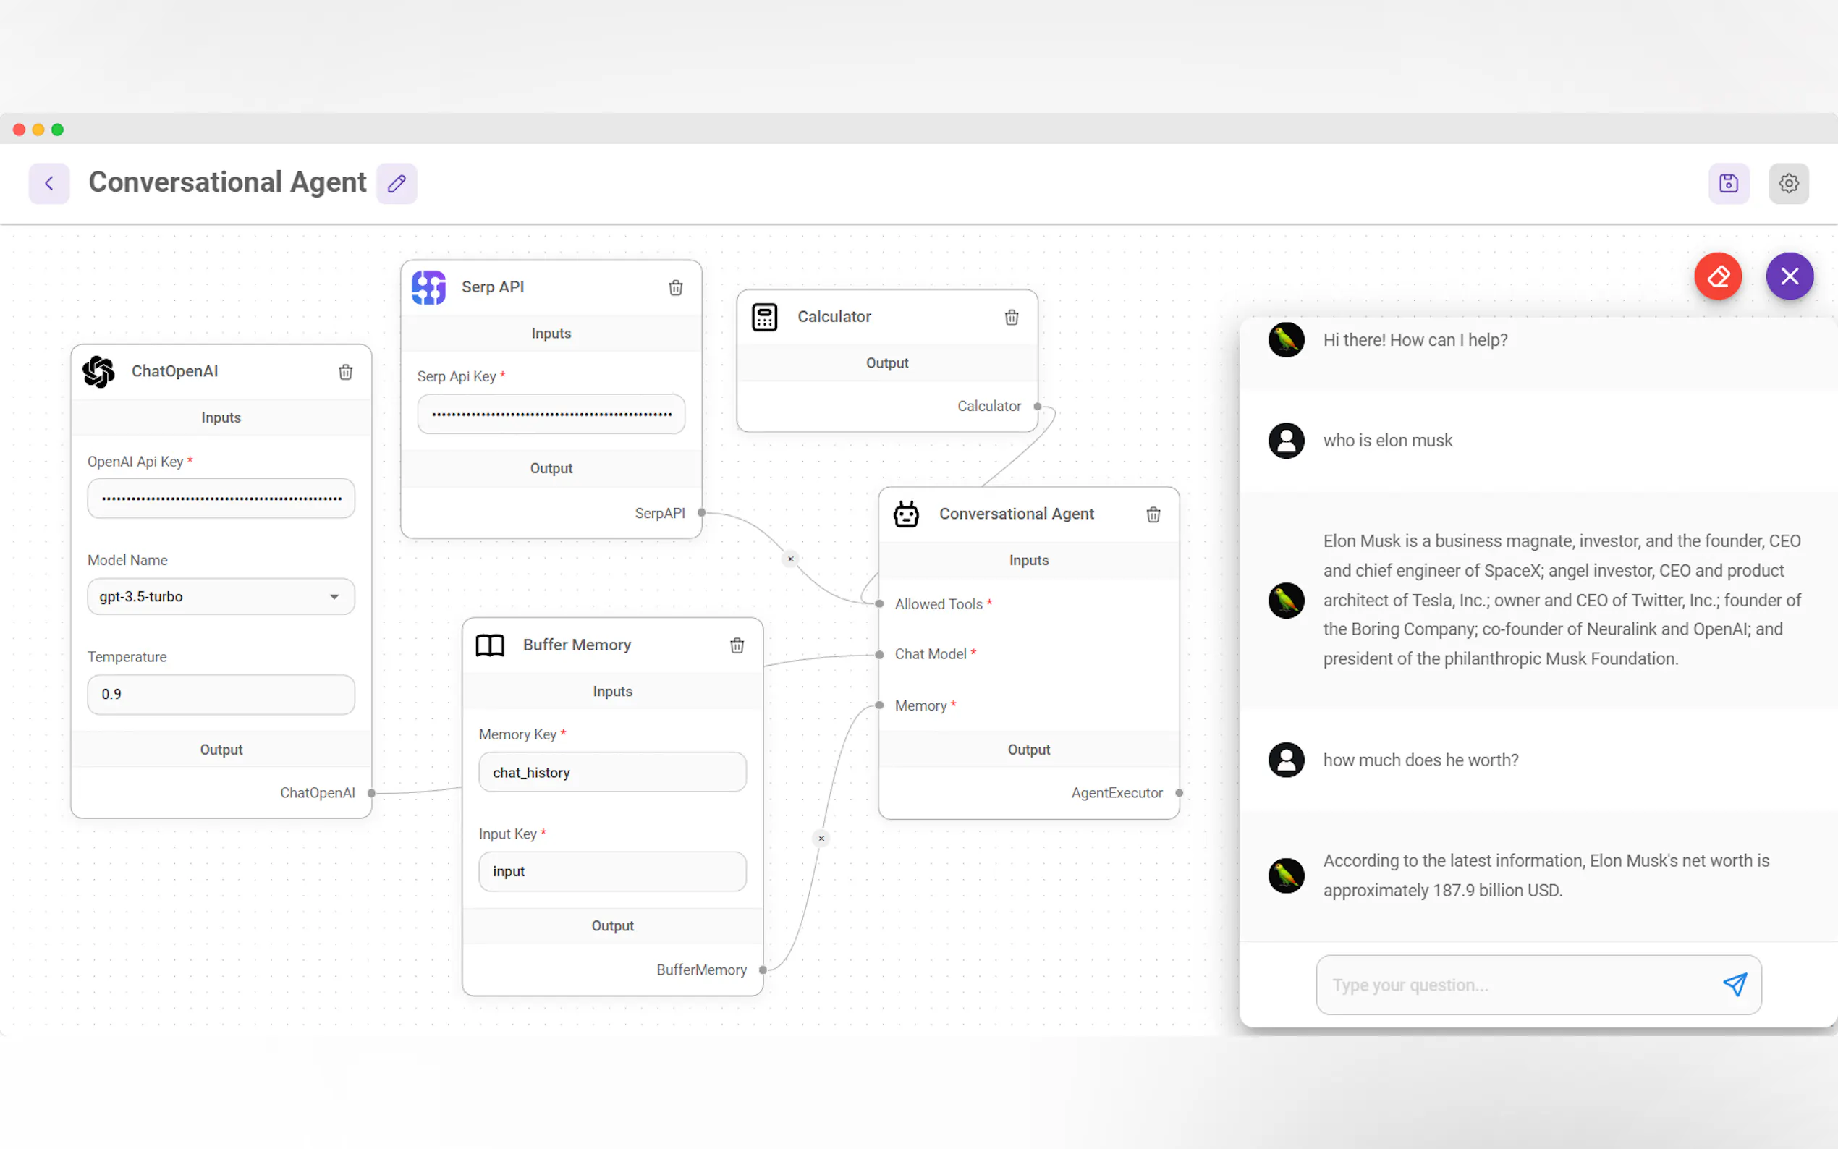
Task: Click the pencil edit name icon
Action: pos(397,183)
